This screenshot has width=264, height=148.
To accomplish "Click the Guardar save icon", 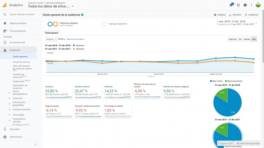I will (215, 15).
